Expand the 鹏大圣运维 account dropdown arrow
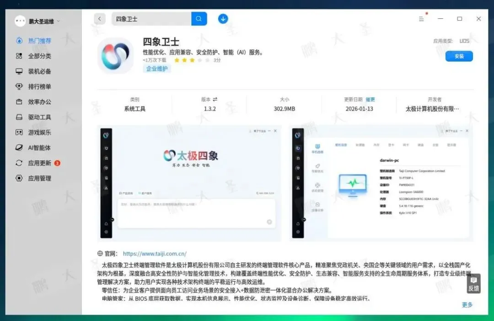The width and height of the screenshot is (494, 321). pyautogui.click(x=59, y=21)
